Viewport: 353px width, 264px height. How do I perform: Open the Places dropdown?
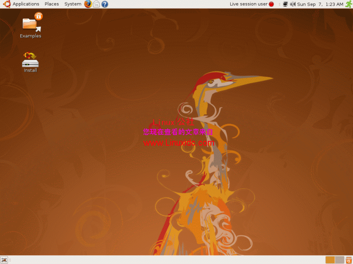click(52, 4)
